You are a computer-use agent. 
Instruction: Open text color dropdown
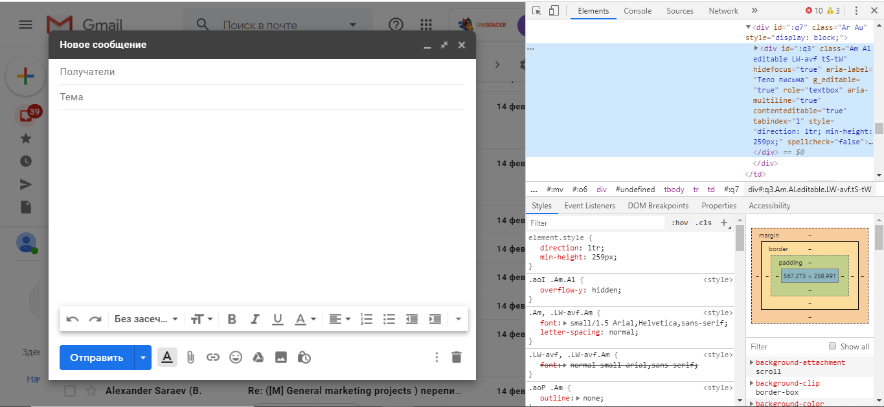point(305,319)
